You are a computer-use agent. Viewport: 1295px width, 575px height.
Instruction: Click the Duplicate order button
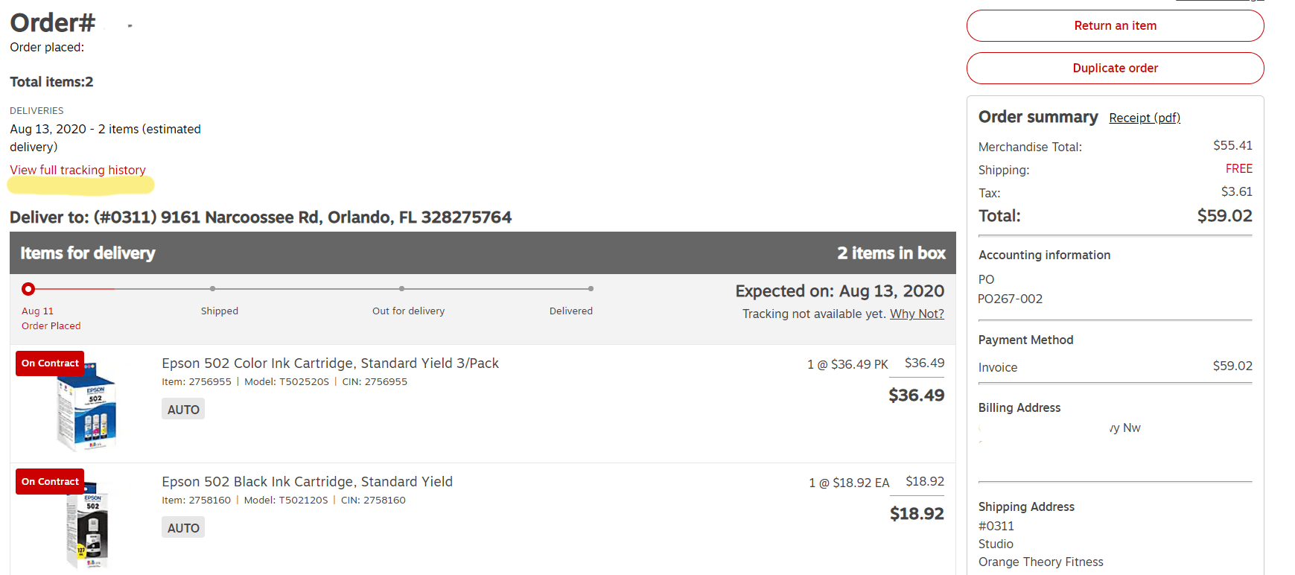click(1115, 68)
